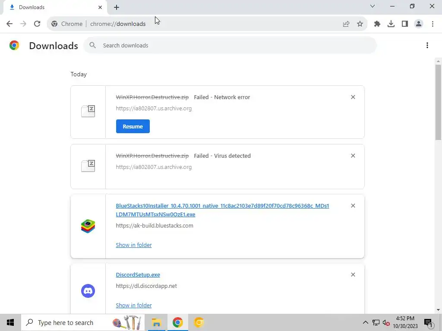The width and height of the screenshot is (442, 331).
Task: Close the Downloads tab
Action: pyautogui.click(x=100, y=7)
